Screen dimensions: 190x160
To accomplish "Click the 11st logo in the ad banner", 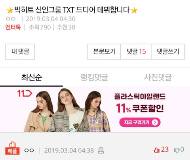I will tap(25, 93).
